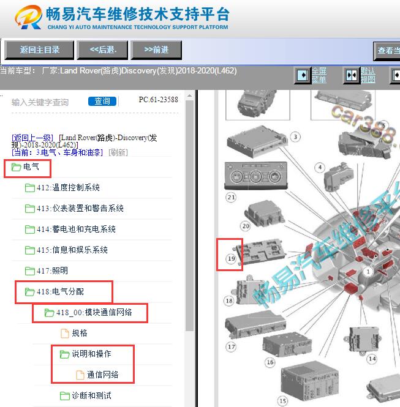Click the 全屏菜单 link
400x407 pixels.
click(319, 75)
